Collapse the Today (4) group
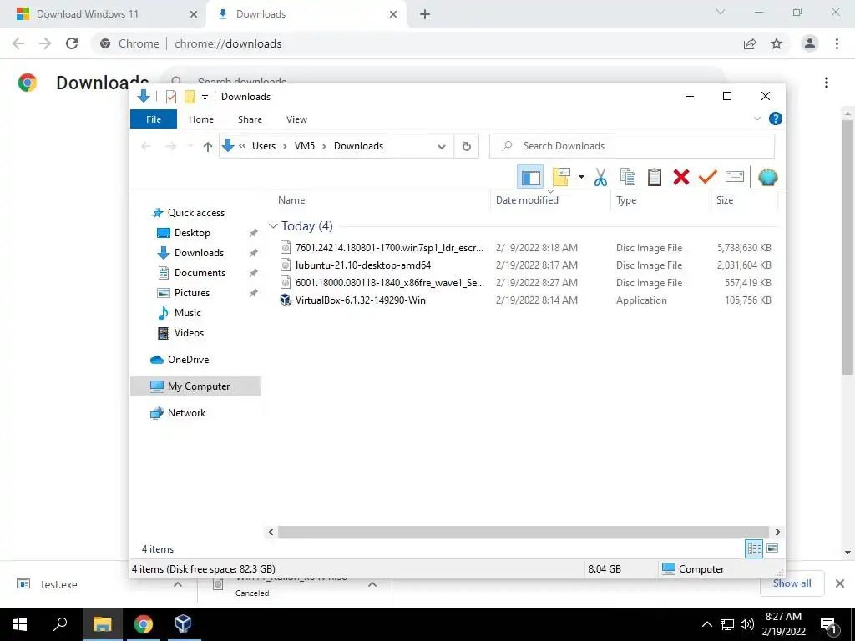 [x=273, y=225]
